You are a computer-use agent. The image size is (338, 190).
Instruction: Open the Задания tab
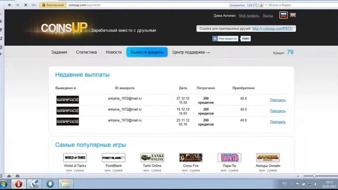[x=59, y=52]
